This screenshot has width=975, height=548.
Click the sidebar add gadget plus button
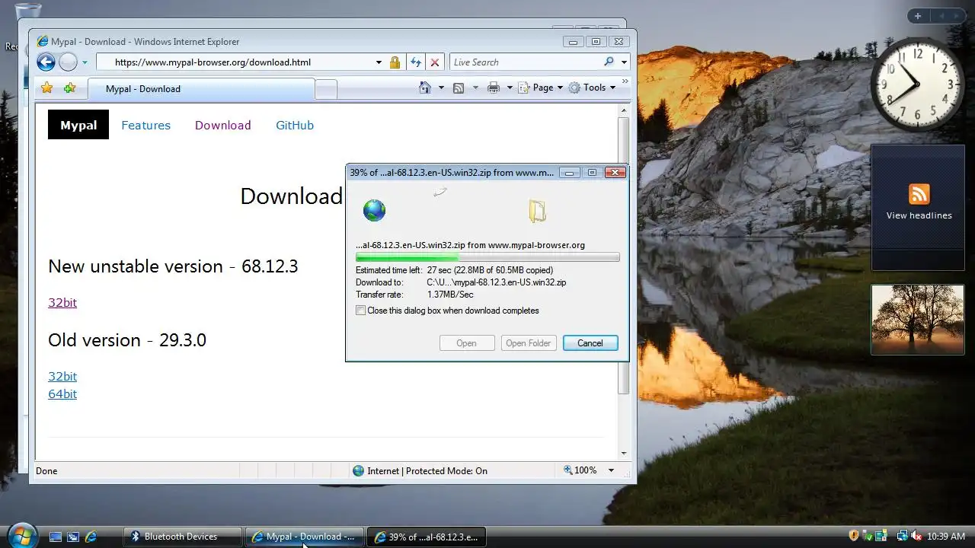[918, 16]
